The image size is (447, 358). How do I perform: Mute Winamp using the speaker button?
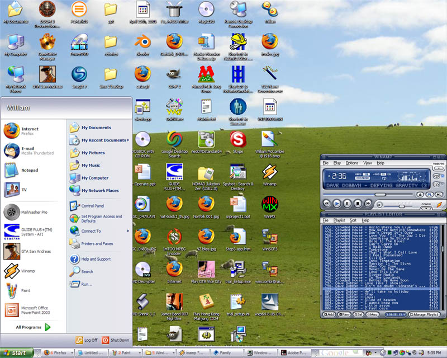(x=379, y=205)
